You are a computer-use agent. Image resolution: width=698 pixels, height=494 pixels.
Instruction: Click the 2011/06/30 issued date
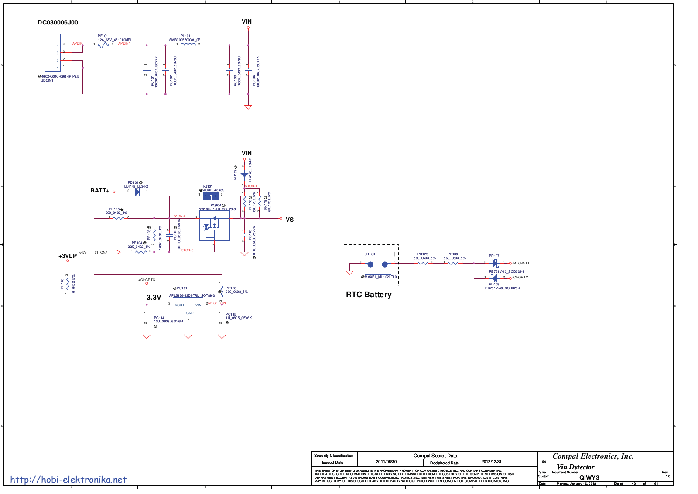click(x=386, y=462)
